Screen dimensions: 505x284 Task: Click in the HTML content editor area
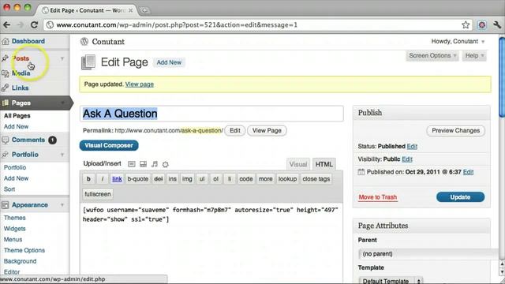(x=211, y=243)
